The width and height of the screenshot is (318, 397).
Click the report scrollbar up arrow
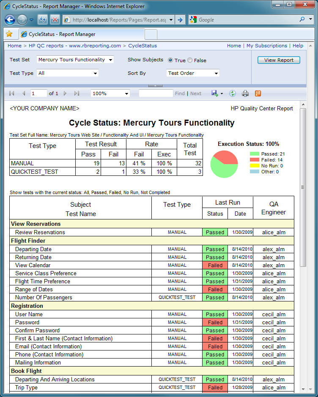pyautogui.click(x=303, y=104)
